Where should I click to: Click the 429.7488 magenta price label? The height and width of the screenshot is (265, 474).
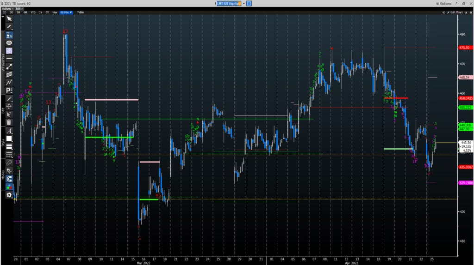click(466, 183)
